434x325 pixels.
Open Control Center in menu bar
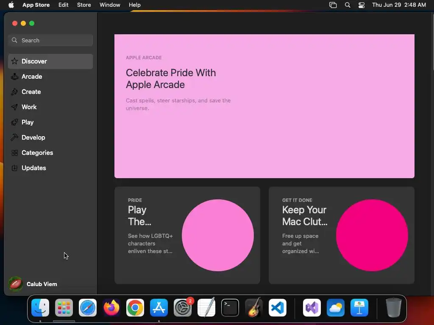tap(362, 5)
